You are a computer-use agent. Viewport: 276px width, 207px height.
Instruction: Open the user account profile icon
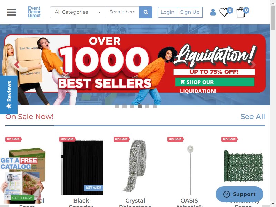[x=213, y=12]
